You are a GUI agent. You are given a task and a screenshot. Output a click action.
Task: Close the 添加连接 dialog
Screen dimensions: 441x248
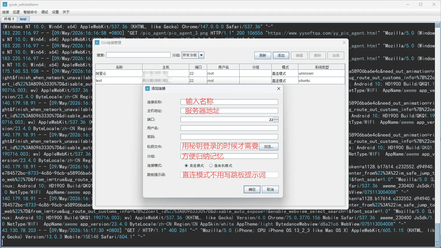tap(278, 89)
